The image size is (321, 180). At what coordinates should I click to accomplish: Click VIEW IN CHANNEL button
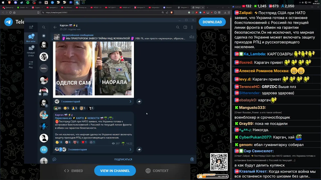click(115, 171)
